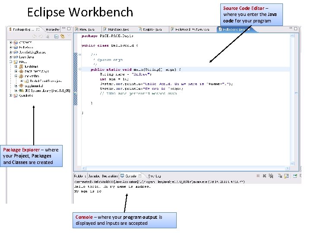
Task: Switch to the Package Explorer tab
Action: tap(24, 29)
